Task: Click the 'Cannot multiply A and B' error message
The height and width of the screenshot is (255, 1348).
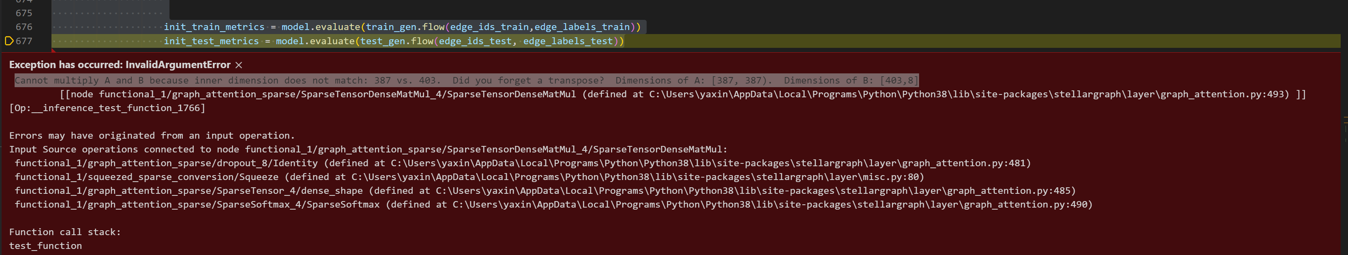Action: pos(466,80)
